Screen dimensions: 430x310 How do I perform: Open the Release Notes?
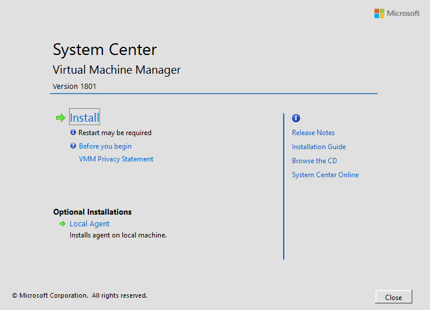click(x=313, y=133)
